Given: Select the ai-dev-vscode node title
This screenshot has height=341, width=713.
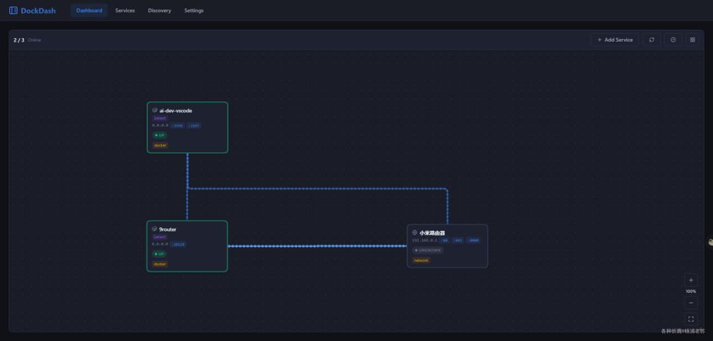Looking at the screenshot, I should 176,110.
